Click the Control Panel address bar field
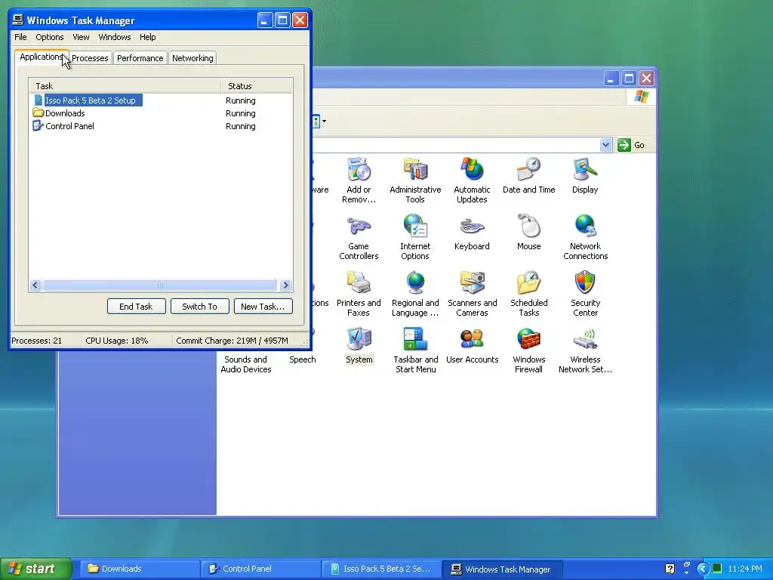This screenshot has width=773, height=580. 456,145
